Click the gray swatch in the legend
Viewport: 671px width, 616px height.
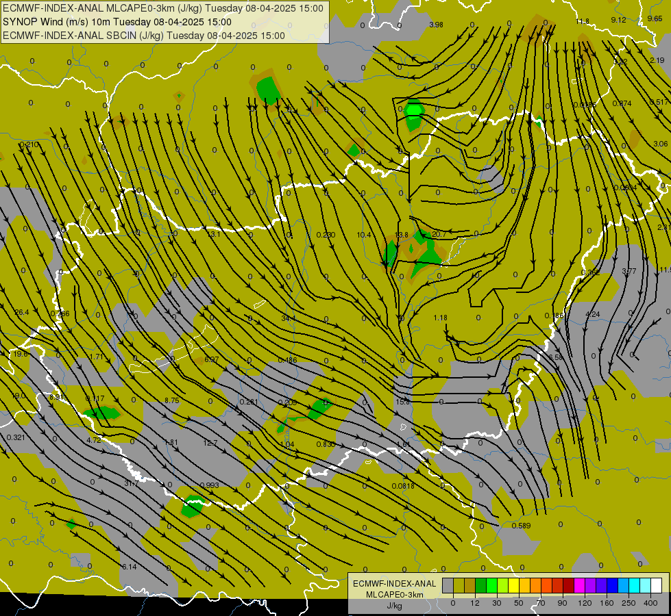[x=448, y=585]
